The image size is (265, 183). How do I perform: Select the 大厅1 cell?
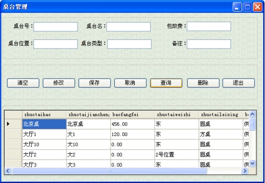[44, 135]
